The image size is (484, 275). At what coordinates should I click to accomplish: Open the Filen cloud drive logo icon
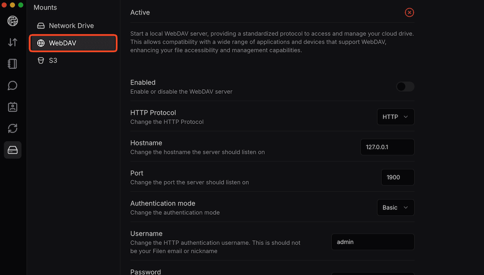[12, 21]
